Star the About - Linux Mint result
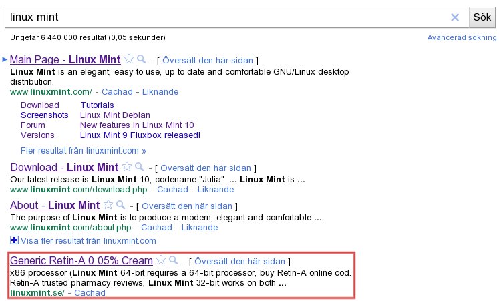The width and height of the screenshot is (499, 301). point(108,205)
